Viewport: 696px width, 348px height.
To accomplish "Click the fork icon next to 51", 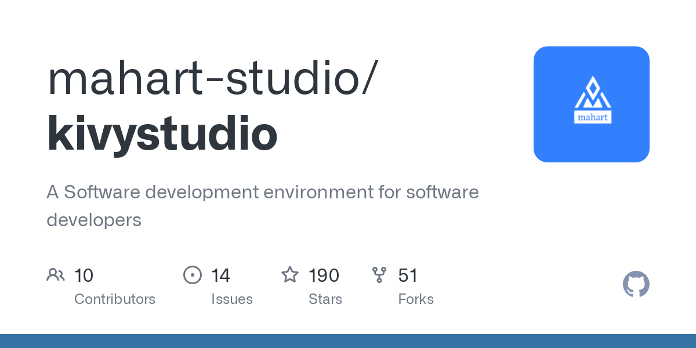I will point(380,274).
